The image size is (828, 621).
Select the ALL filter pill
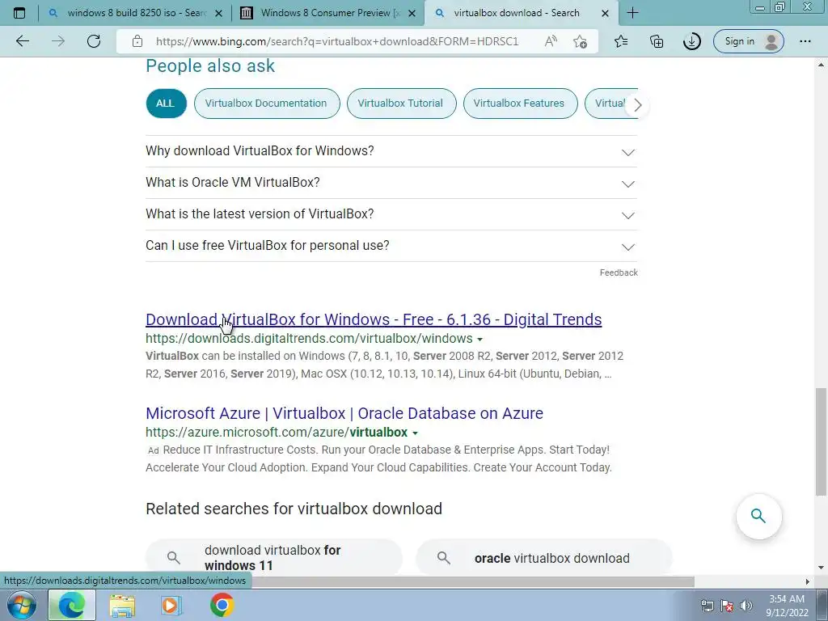pos(166,103)
